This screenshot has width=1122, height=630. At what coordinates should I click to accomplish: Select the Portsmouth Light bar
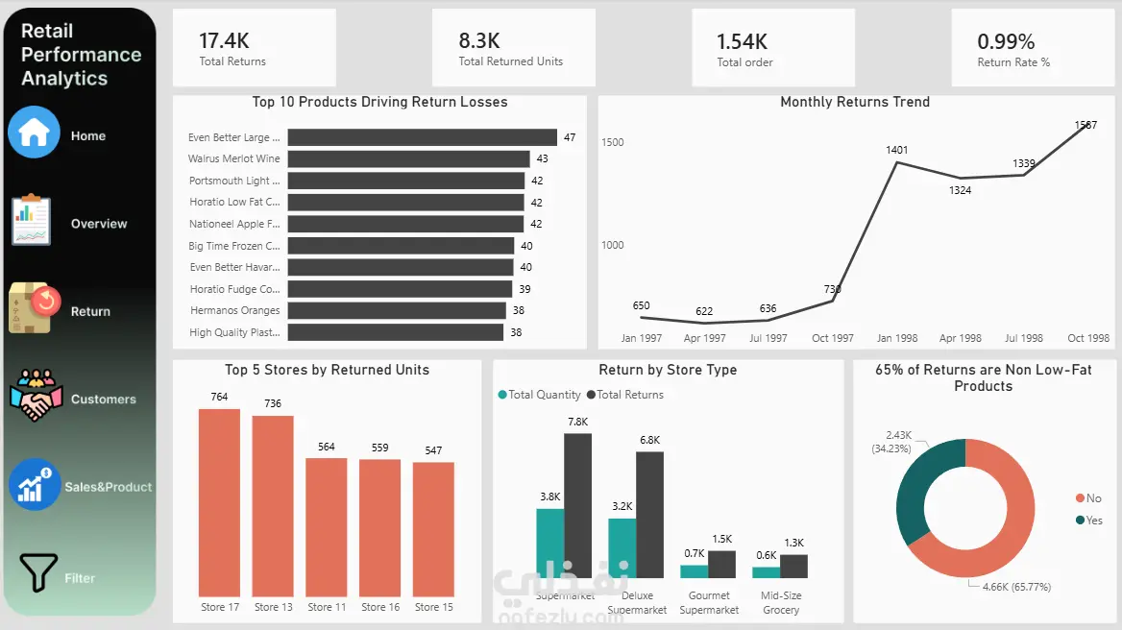(x=405, y=181)
